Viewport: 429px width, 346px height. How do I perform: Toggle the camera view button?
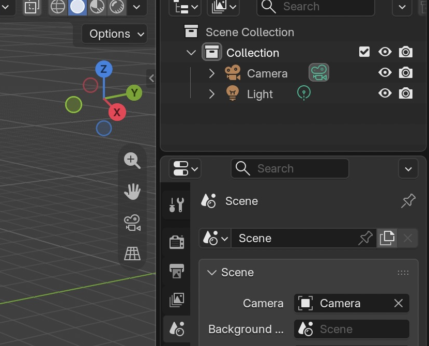[132, 223]
